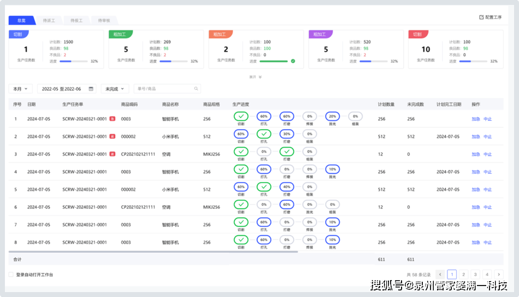Click the 生产进度 column header
This screenshot has height=297, width=519.
240,104
